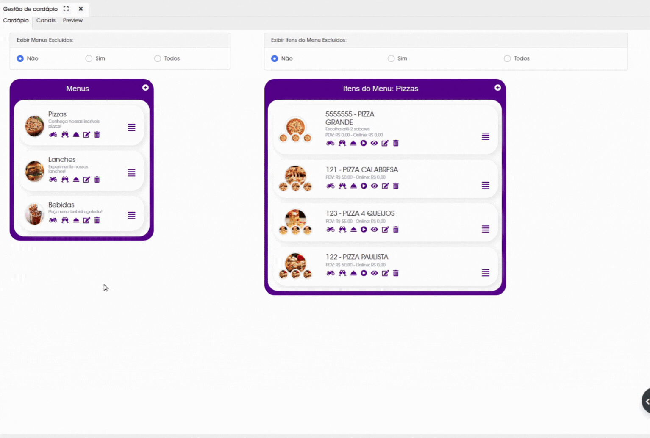Open the hamburger handle on Lanches menu
This screenshot has height=438, width=650.
[132, 173]
